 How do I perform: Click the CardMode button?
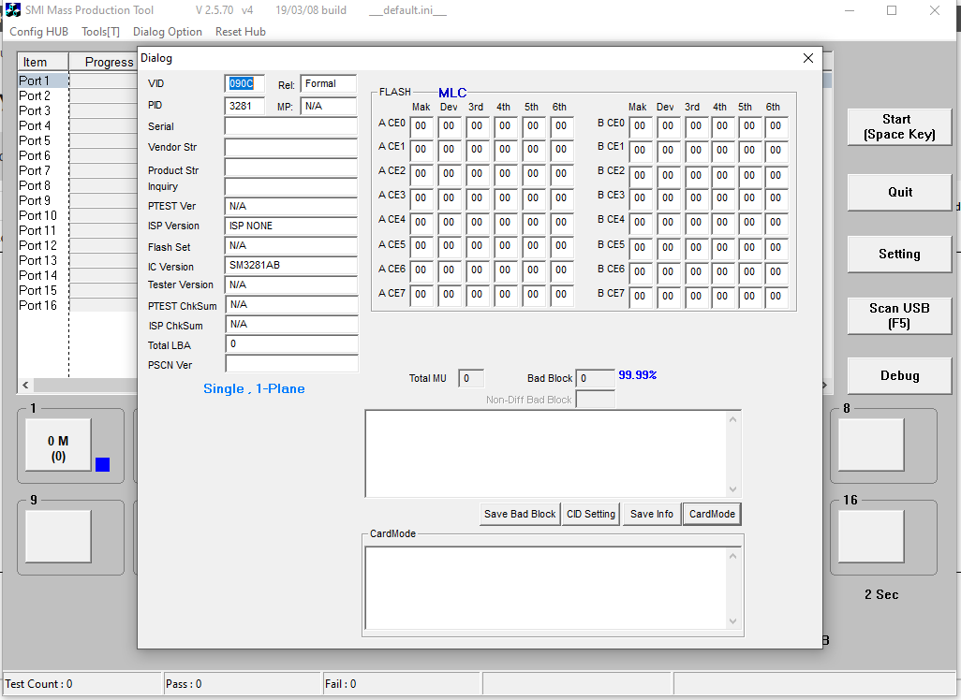click(x=712, y=514)
